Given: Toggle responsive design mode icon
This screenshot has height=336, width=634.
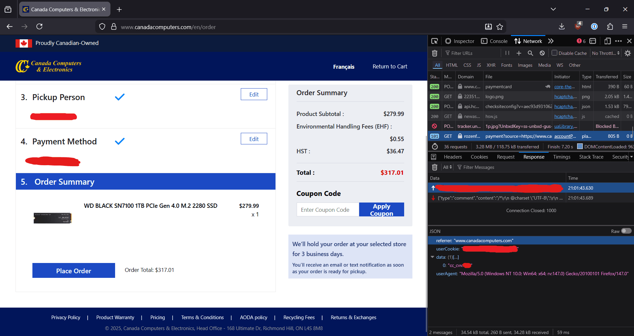Looking at the screenshot, I should (x=607, y=41).
